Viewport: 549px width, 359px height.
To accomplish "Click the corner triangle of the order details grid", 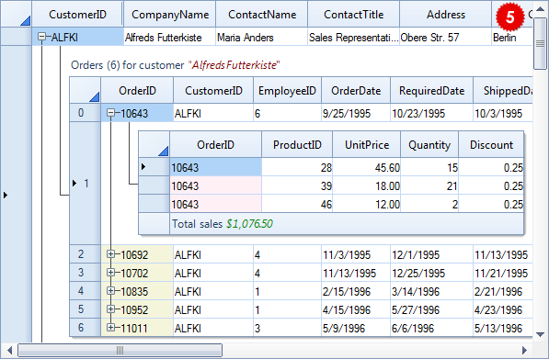I will click(154, 144).
